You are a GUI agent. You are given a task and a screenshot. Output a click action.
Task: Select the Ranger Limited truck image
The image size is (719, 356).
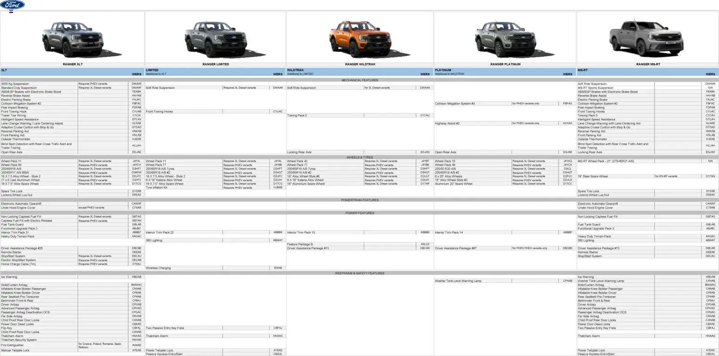(215, 39)
